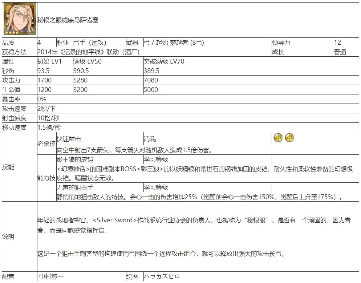This screenshot has height=283, width=361.
Task: Click the 390.5 DPS value
Action: click(x=81, y=71)
